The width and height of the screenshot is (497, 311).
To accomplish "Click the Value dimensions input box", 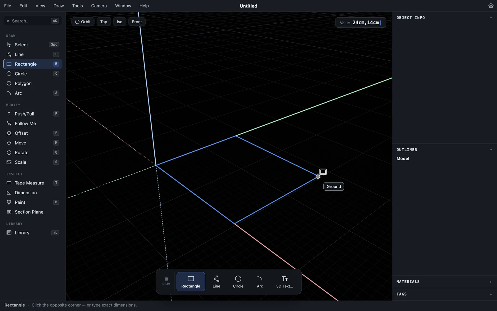I will [x=361, y=23].
